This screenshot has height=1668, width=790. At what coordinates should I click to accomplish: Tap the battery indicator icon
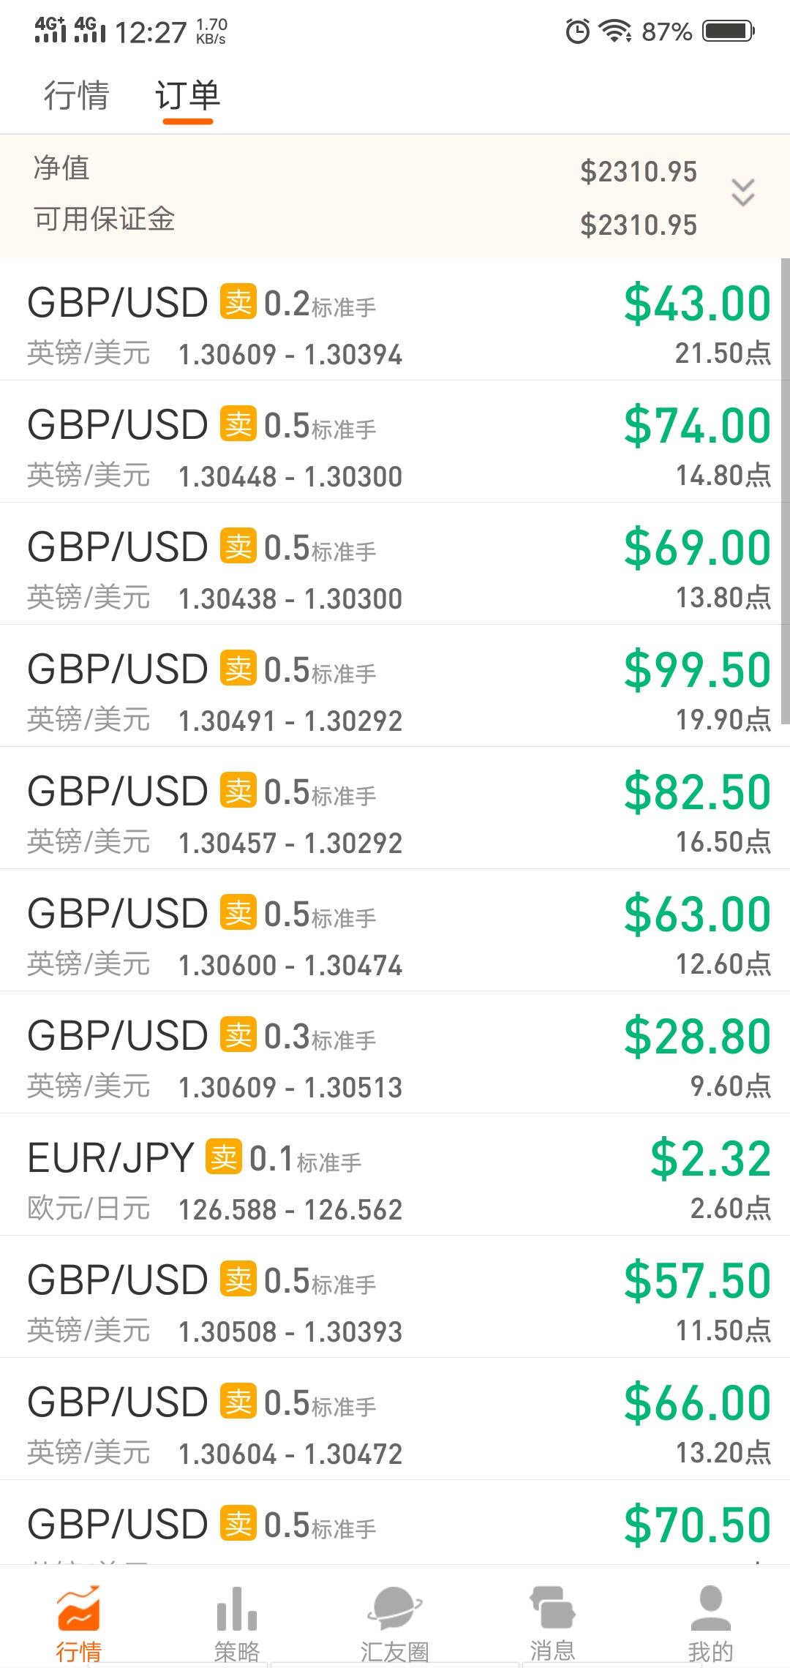tap(729, 31)
